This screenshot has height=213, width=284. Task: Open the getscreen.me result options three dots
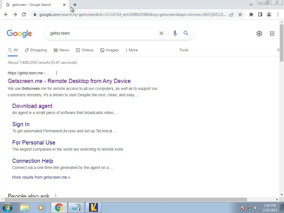pos(57,73)
